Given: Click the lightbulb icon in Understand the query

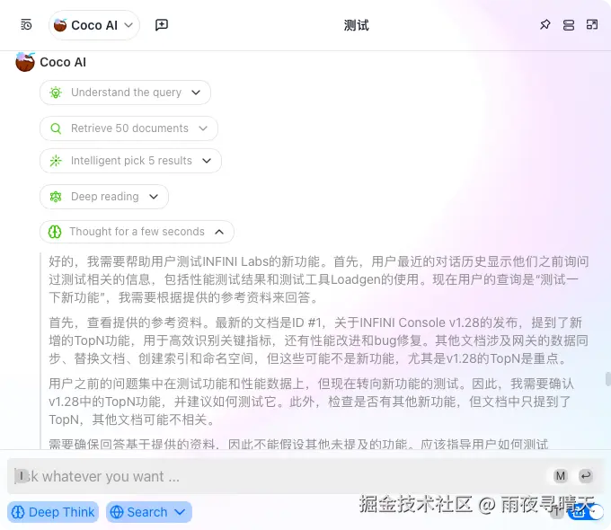Looking at the screenshot, I should [x=56, y=93].
